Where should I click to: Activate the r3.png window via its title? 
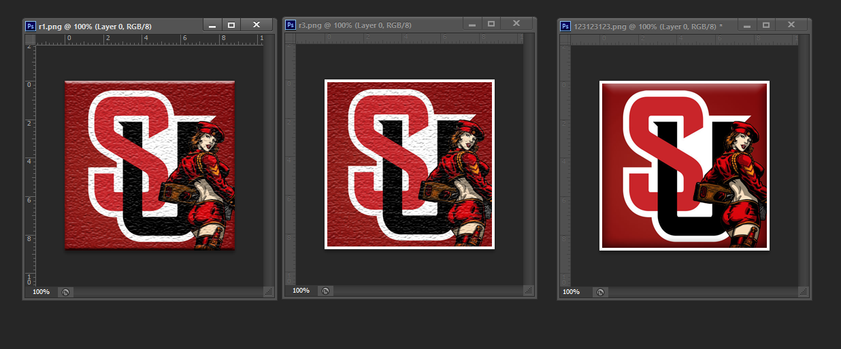pyautogui.click(x=354, y=25)
